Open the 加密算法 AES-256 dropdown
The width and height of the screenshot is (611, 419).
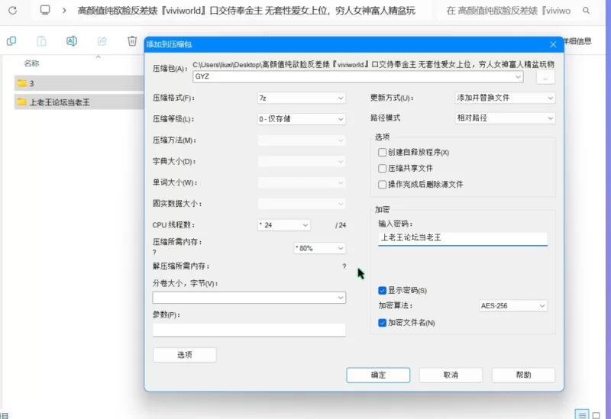pos(512,306)
